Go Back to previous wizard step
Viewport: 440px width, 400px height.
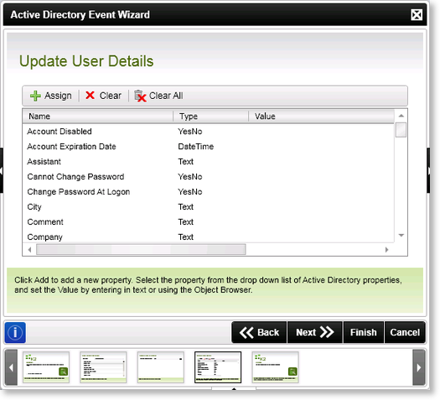259,332
